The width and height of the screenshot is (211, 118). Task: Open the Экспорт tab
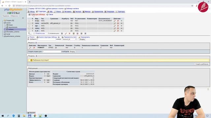click(x=77, y=12)
